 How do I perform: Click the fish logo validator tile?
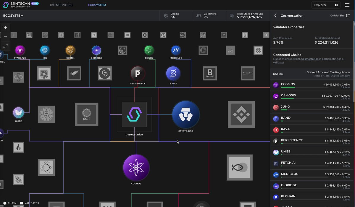[x=240, y=168]
